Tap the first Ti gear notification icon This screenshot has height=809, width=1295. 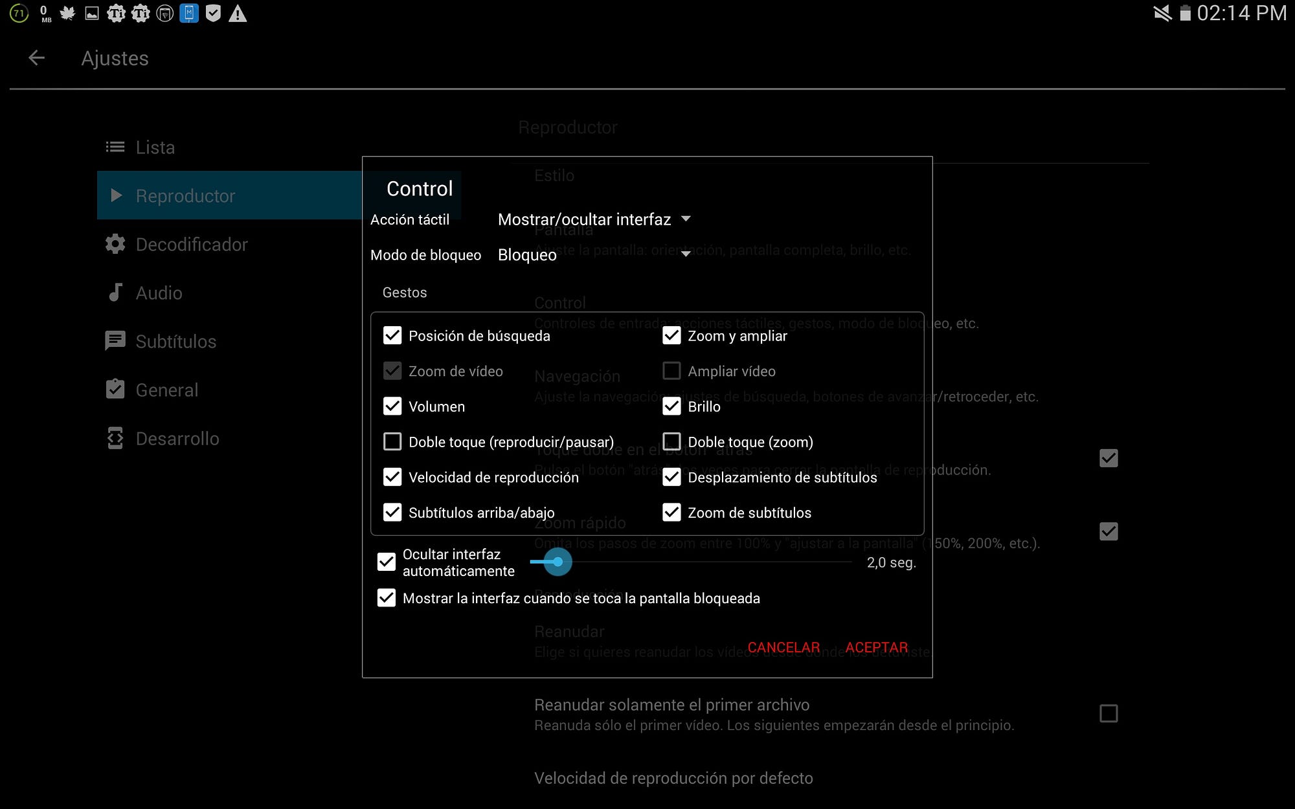click(116, 13)
